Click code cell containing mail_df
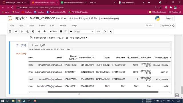This screenshot has width=183, height=103. 100,45
